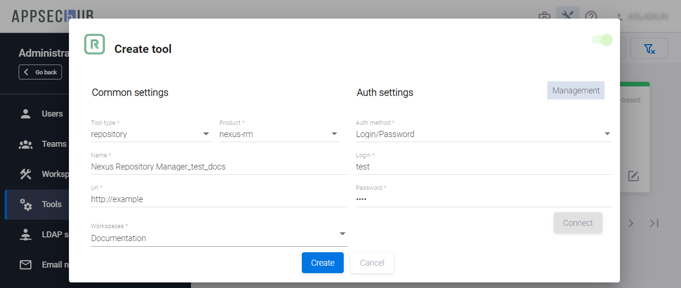
Task: Click the clear filter icon button
Action: 649,48
